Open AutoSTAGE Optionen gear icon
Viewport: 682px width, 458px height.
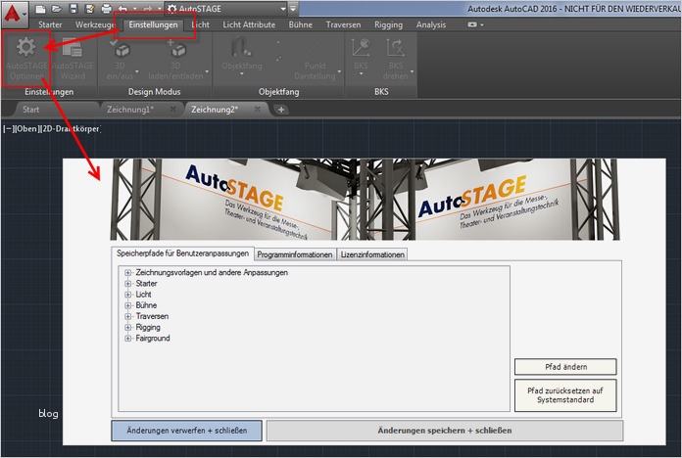[x=25, y=51]
